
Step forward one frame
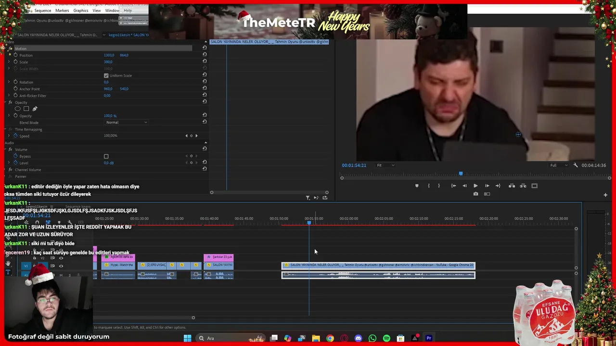coord(487,185)
